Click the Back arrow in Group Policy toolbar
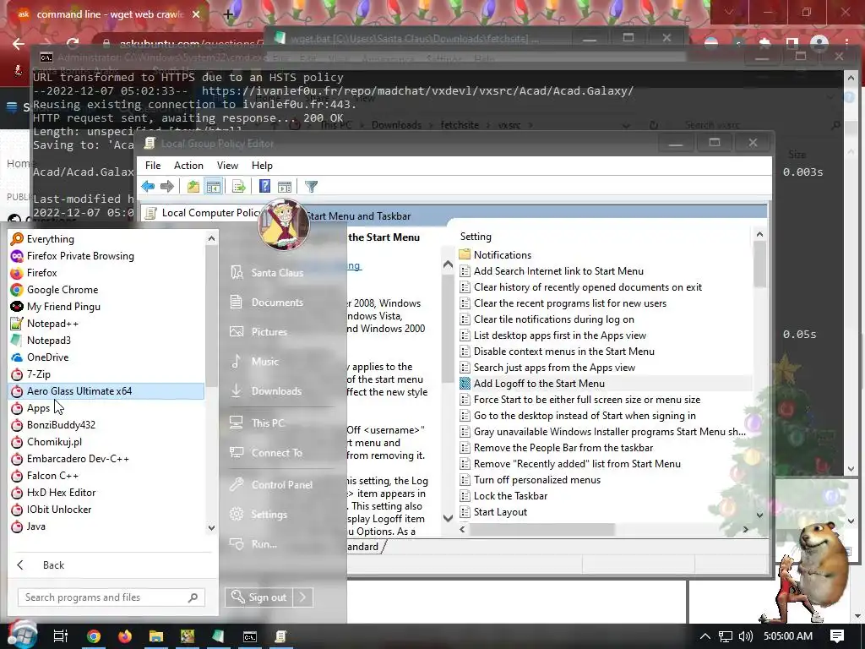 pyautogui.click(x=148, y=187)
